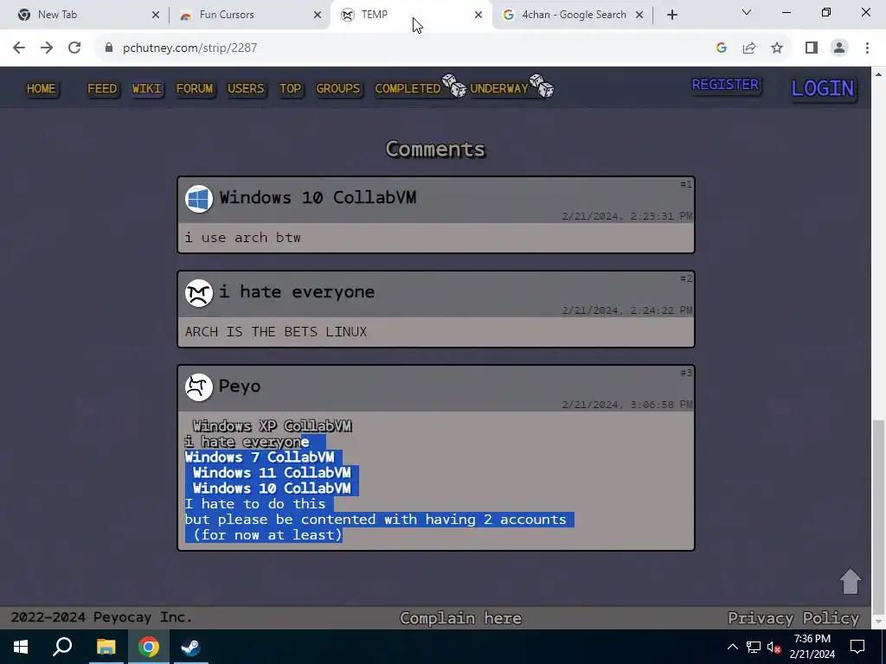This screenshot has height=664, width=886.
Task: Click the page vertical scrollbar thumb
Action: (x=879, y=518)
